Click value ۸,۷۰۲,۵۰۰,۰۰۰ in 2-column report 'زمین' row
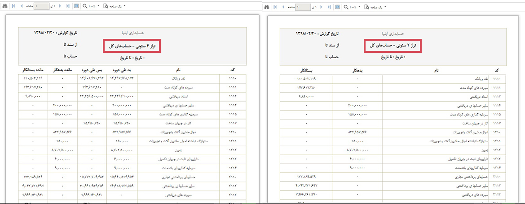This screenshot has width=525, height=204. [357, 151]
